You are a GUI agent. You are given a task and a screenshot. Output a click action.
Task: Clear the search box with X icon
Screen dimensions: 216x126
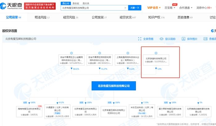point(125,8)
